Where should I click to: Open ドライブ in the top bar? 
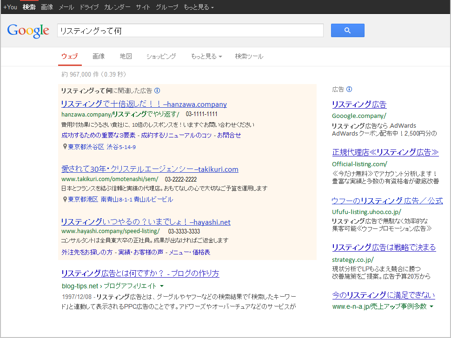point(89,7)
